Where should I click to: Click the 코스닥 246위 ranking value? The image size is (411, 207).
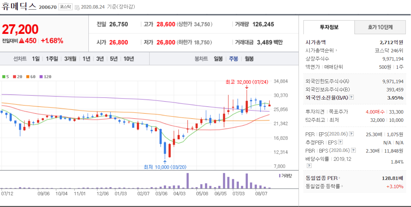[389, 51]
